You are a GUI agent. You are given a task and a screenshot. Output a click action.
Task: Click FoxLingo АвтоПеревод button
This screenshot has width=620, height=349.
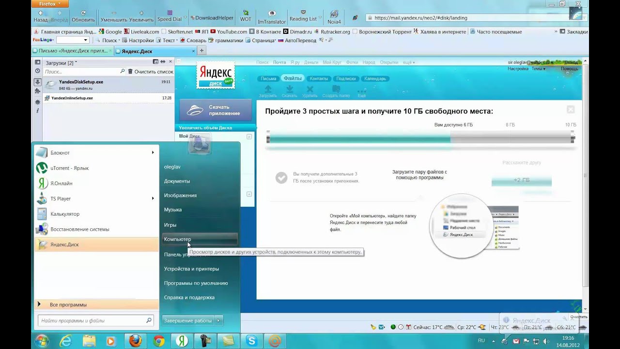click(296, 40)
